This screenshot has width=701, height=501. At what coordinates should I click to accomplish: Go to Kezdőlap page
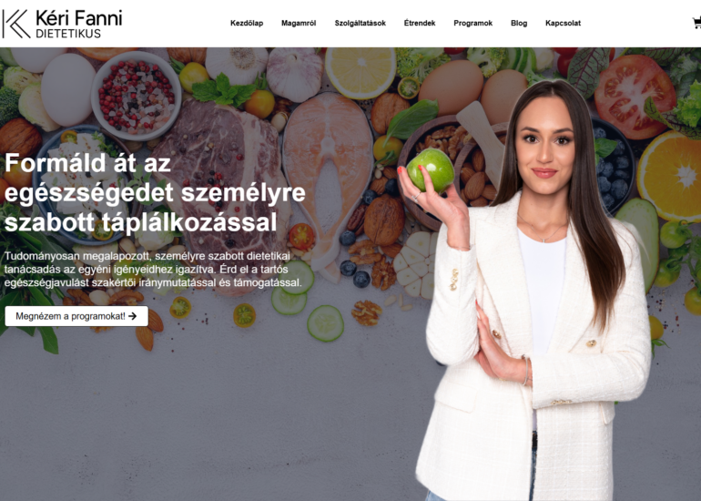point(247,24)
